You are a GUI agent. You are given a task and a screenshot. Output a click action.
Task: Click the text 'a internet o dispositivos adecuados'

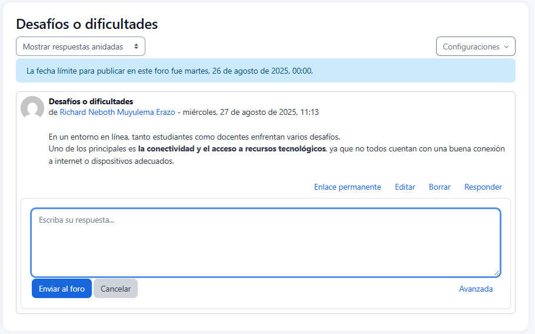pyautogui.click(x=111, y=161)
